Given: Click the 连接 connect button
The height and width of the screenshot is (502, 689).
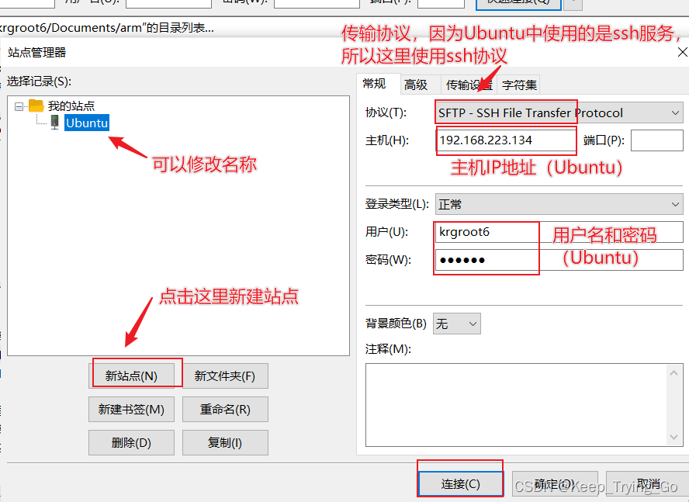Looking at the screenshot, I should 460,482.
